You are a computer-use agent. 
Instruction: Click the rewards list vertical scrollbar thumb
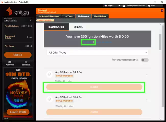[160, 42]
